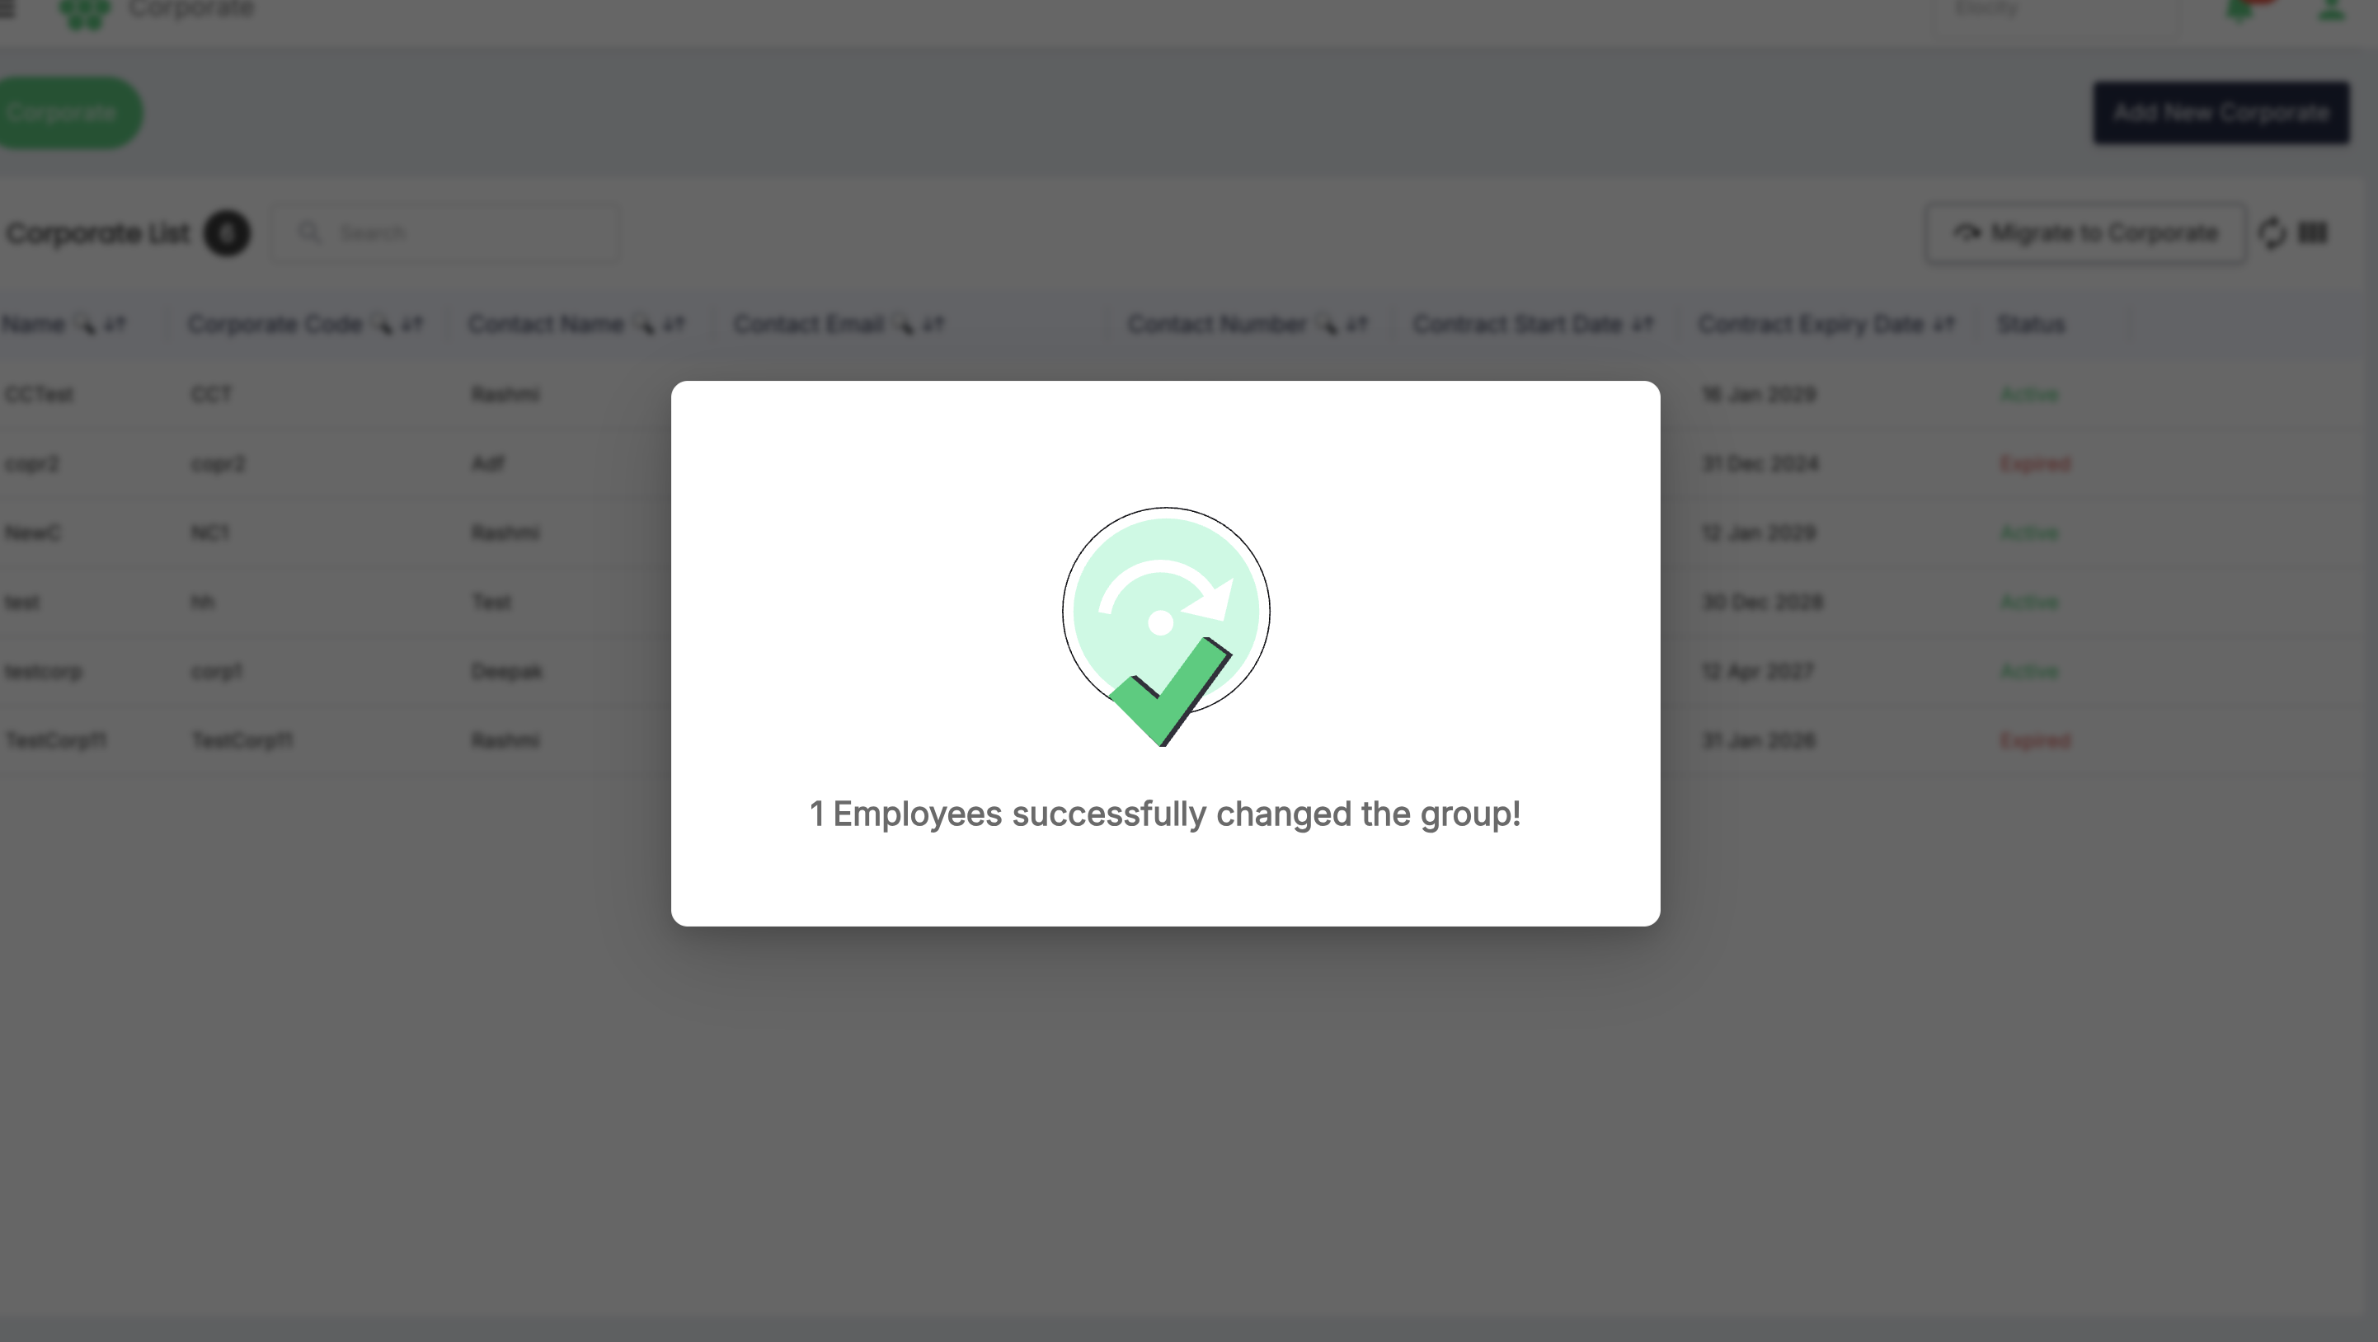The width and height of the screenshot is (2378, 1342).
Task: Click the 30 Dec 2028 expiry date
Action: coord(1762,602)
